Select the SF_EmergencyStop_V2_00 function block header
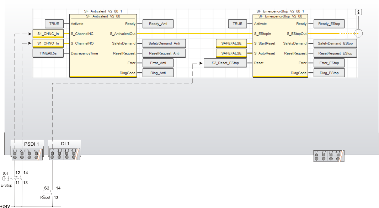The width and height of the screenshot is (379, 208). point(280,16)
